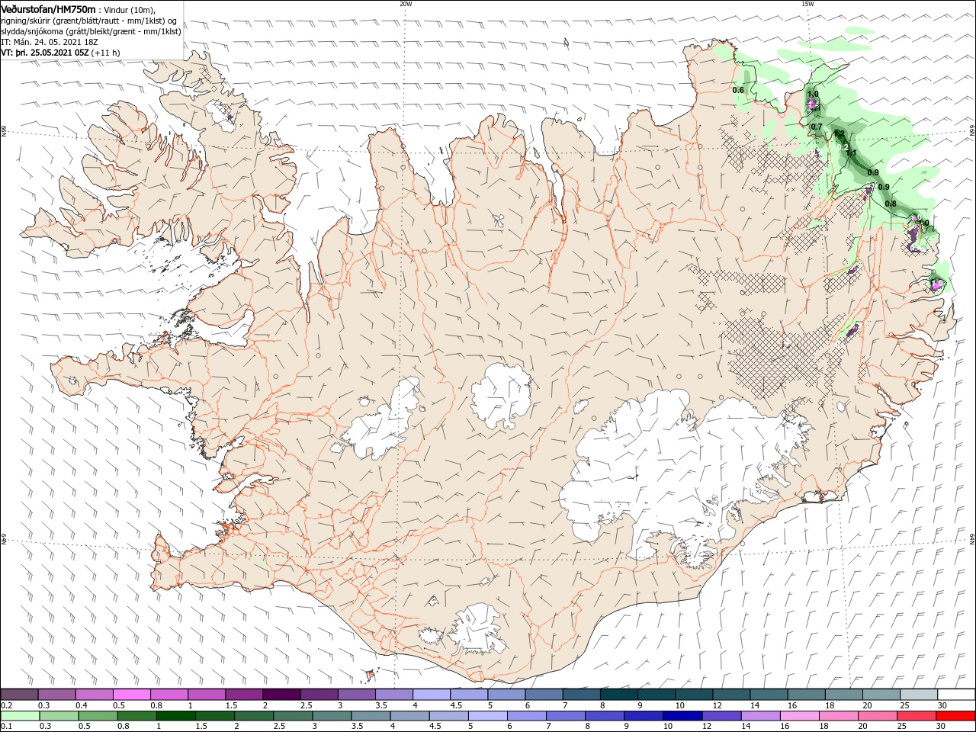976x732 pixels.
Task: Select the green 0.8 rain-legend swatch
Action: tap(136, 716)
